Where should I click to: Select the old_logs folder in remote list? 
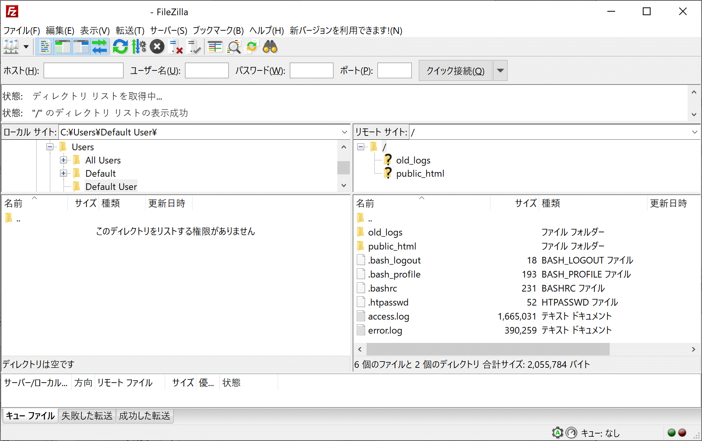(385, 232)
